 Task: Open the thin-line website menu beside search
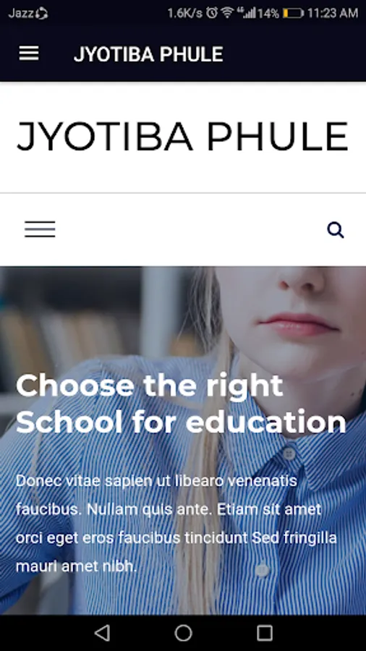(x=40, y=229)
